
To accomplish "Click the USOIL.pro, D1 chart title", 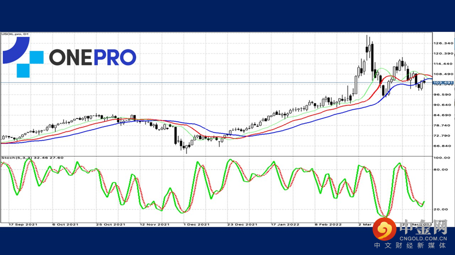I will (15, 34).
